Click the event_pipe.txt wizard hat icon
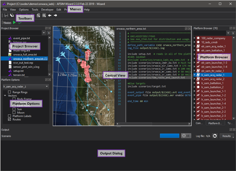 point(10,38)
